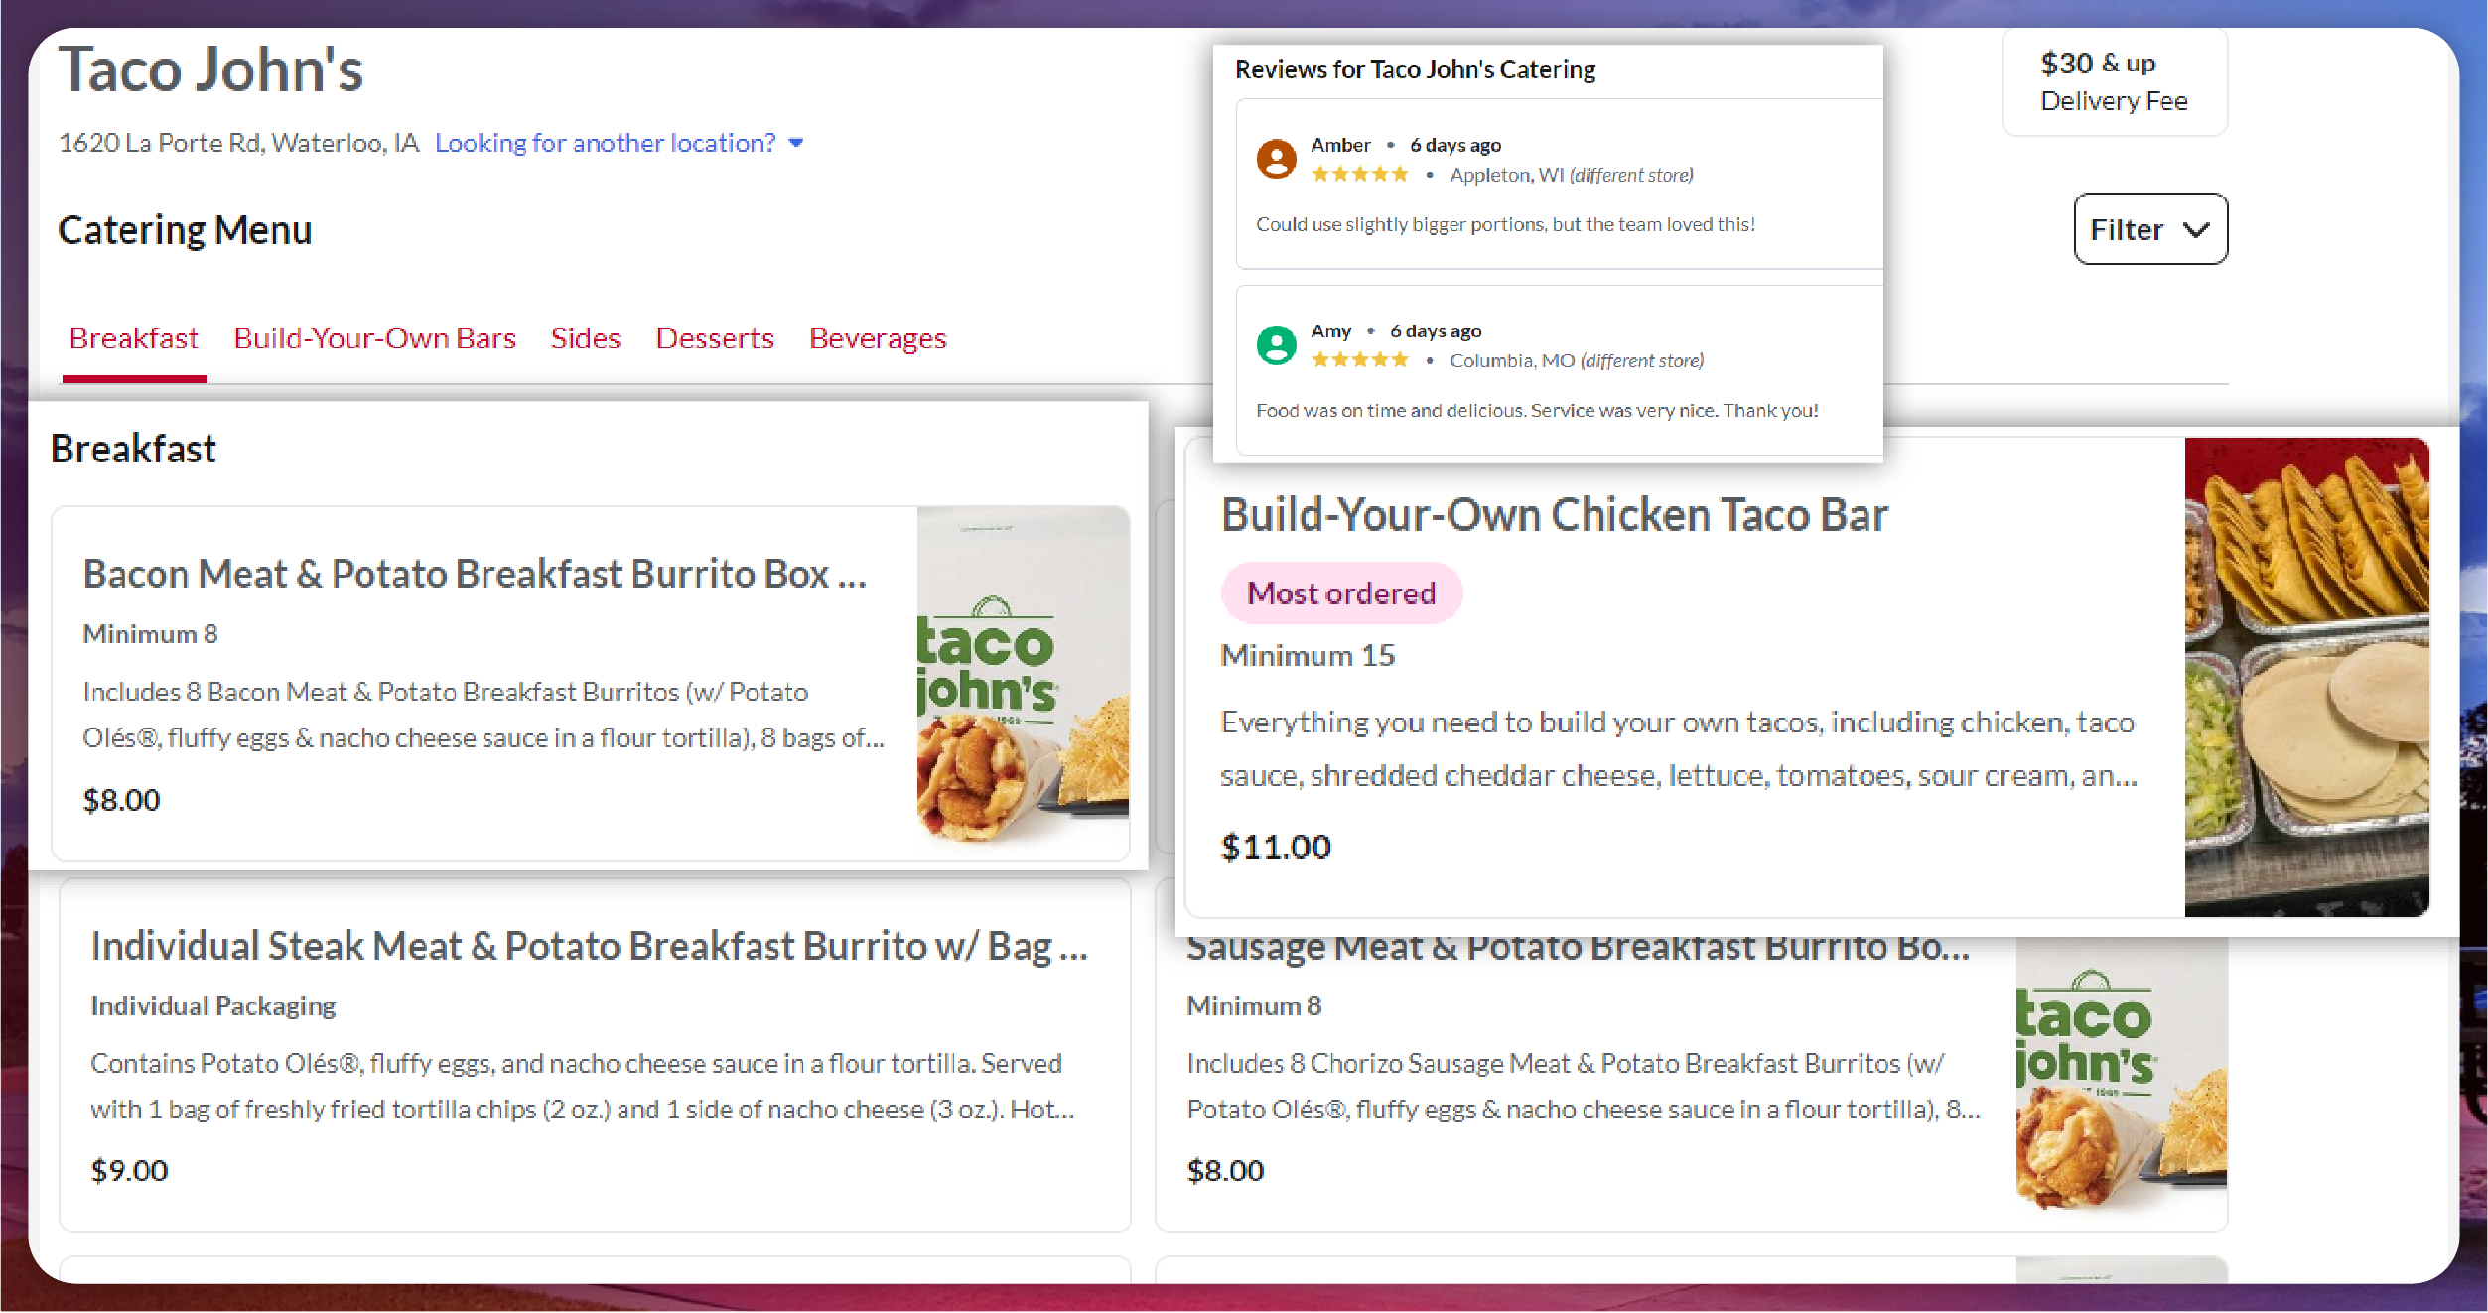Select the Build-Your-Own Bars tab
Viewport: 2488px width, 1313px height.
point(375,339)
